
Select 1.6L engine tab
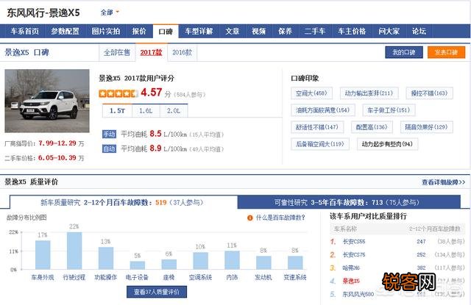(146, 111)
